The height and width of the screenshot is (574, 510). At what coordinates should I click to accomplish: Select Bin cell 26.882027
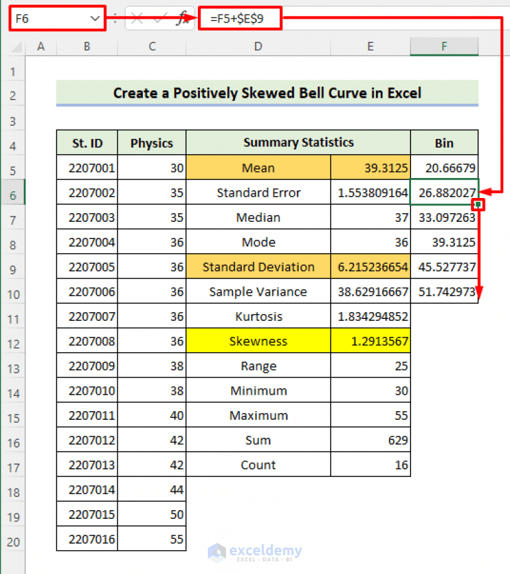(444, 192)
